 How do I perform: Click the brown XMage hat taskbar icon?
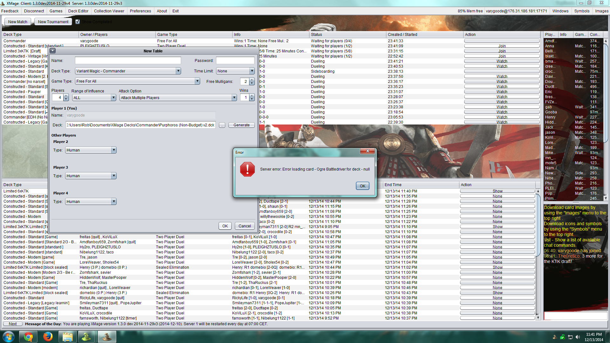pos(106,337)
